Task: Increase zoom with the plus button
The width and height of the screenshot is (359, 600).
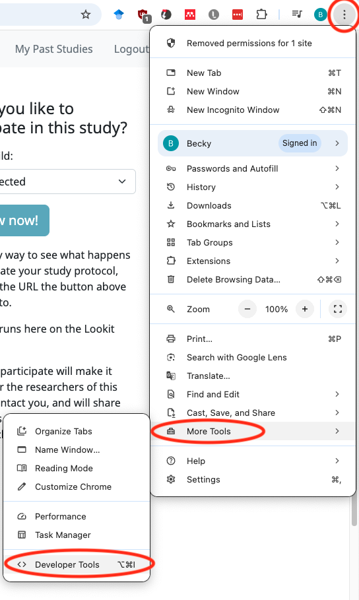Action: tap(305, 309)
